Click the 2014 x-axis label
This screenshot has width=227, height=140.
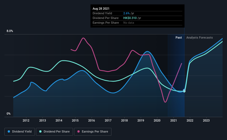pyautogui.click(x=59, y=120)
